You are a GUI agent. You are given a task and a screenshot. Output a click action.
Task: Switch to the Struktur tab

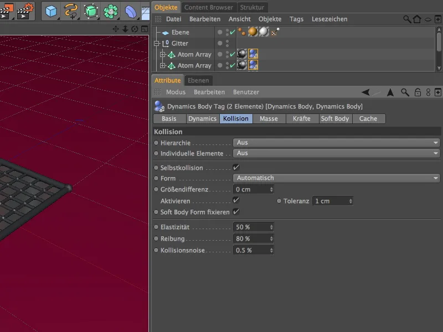pos(252,7)
